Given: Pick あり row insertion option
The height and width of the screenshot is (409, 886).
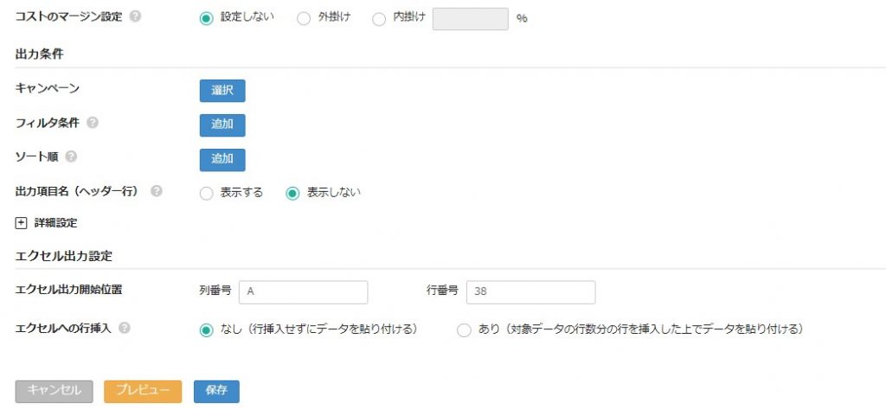Looking at the screenshot, I should 464,330.
